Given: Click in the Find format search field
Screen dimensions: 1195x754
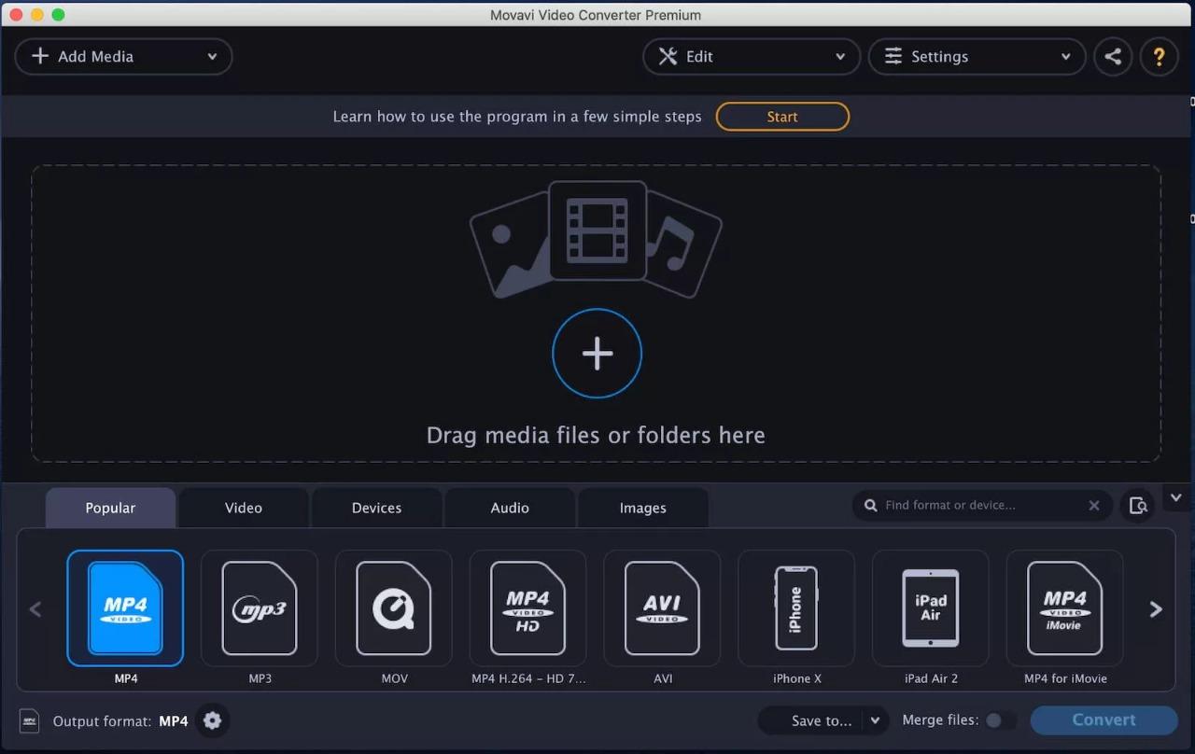Looking at the screenshot, I should [x=980, y=505].
